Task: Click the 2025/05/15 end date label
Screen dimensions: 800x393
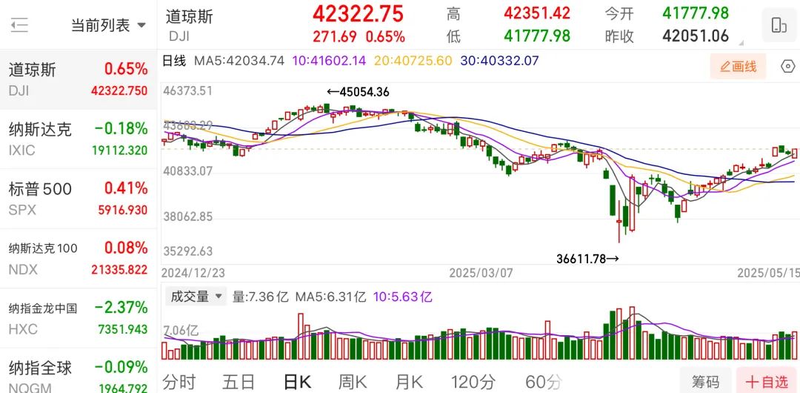Action: [x=768, y=274]
